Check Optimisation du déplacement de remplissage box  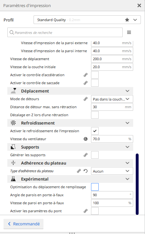(x=95, y=187)
